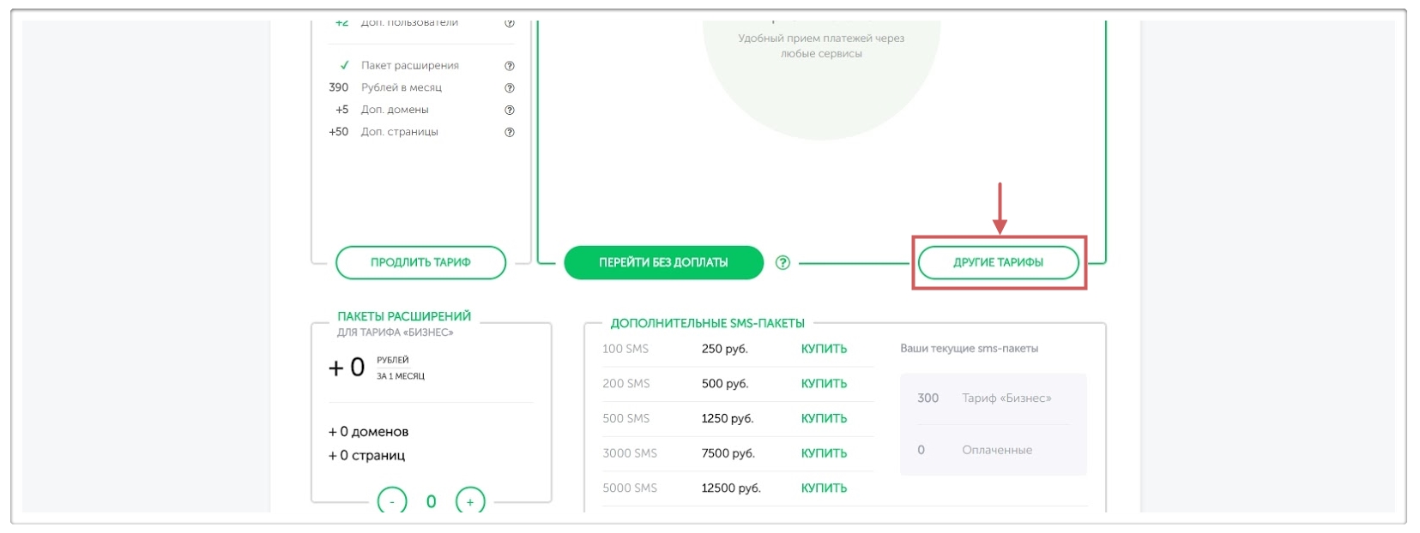The height and width of the screenshot is (533, 1420).
Task: Click help icon beside Перейти без доплаты
Action: click(783, 263)
